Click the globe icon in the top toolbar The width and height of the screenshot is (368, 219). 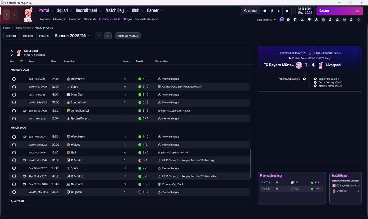(272, 11)
